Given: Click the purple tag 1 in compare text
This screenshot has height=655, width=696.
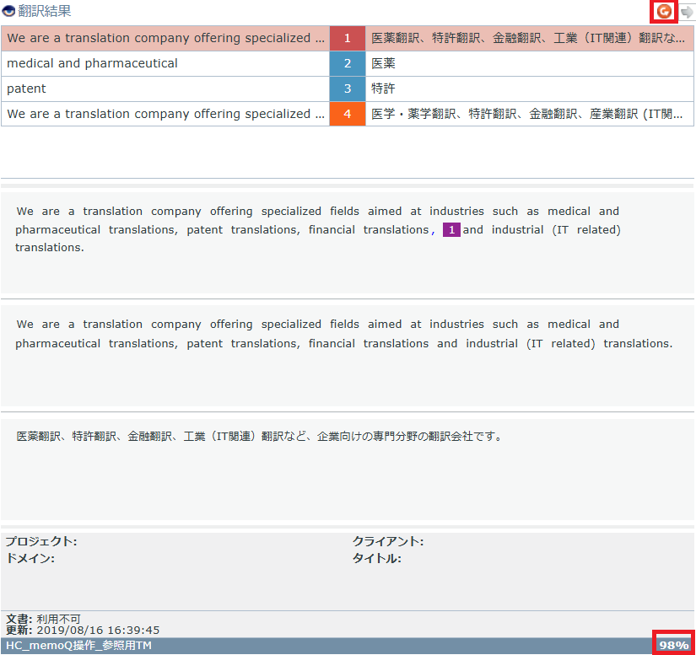Looking at the screenshot, I should (451, 230).
